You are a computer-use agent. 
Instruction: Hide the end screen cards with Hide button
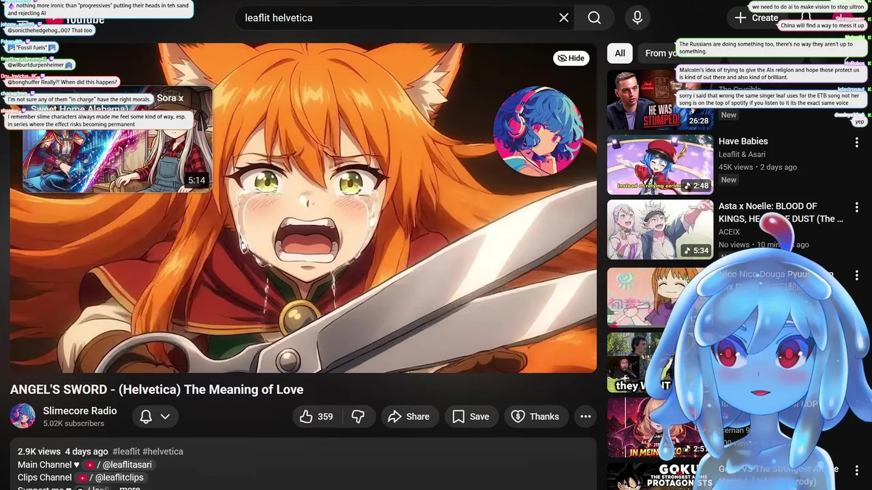coord(571,58)
